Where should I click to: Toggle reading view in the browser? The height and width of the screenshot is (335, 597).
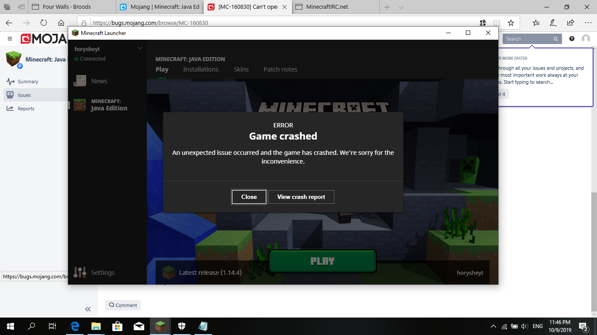(x=496, y=23)
